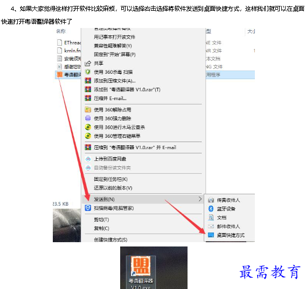This screenshot has width=305, height=289.
Task: Click the 感谢您 image file icon
Action: click(x=60, y=66)
